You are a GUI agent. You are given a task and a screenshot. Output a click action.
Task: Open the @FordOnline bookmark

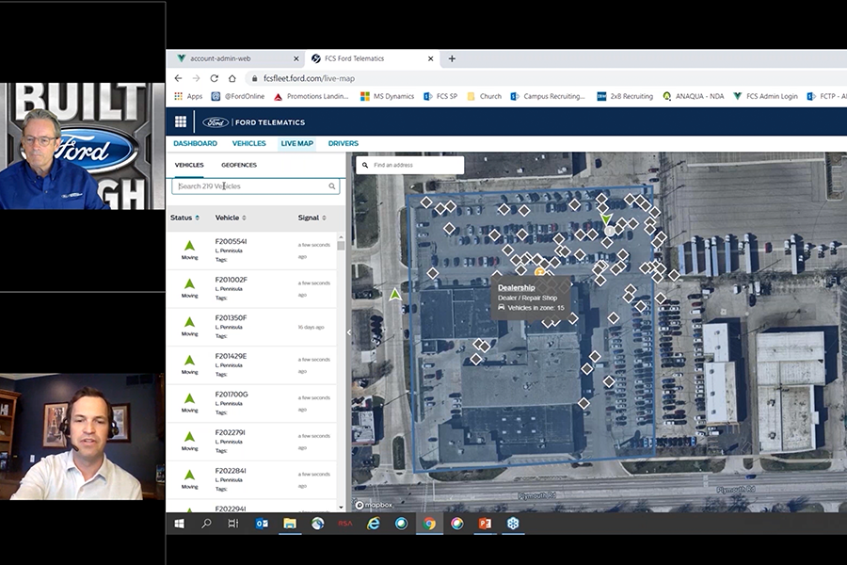click(x=238, y=96)
